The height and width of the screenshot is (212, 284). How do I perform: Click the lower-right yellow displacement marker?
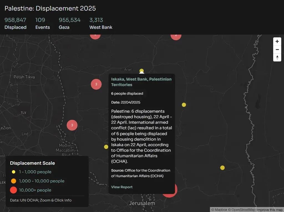point(222,168)
